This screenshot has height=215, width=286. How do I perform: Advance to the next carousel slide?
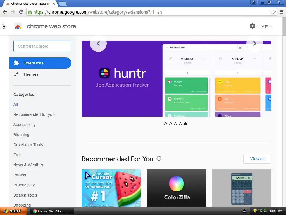click(x=255, y=43)
